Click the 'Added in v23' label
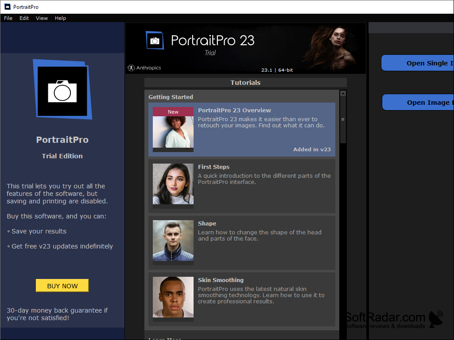The height and width of the screenshot is (340, 454). click(x=312, y=149)
